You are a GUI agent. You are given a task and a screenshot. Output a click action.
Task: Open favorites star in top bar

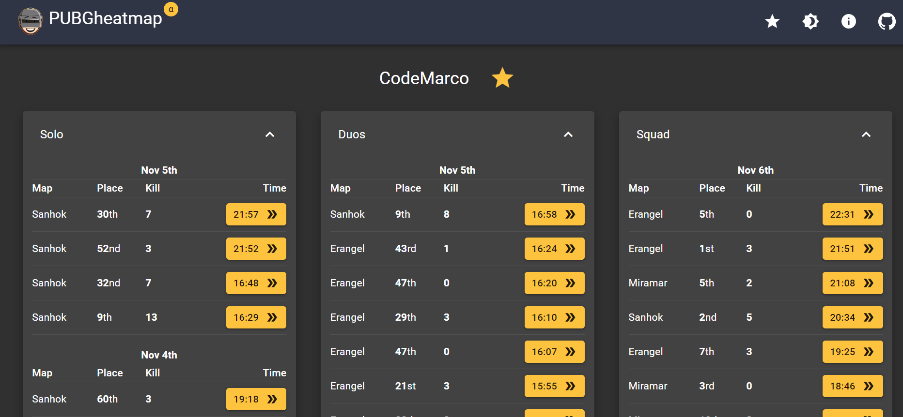[x=772, y=21]
